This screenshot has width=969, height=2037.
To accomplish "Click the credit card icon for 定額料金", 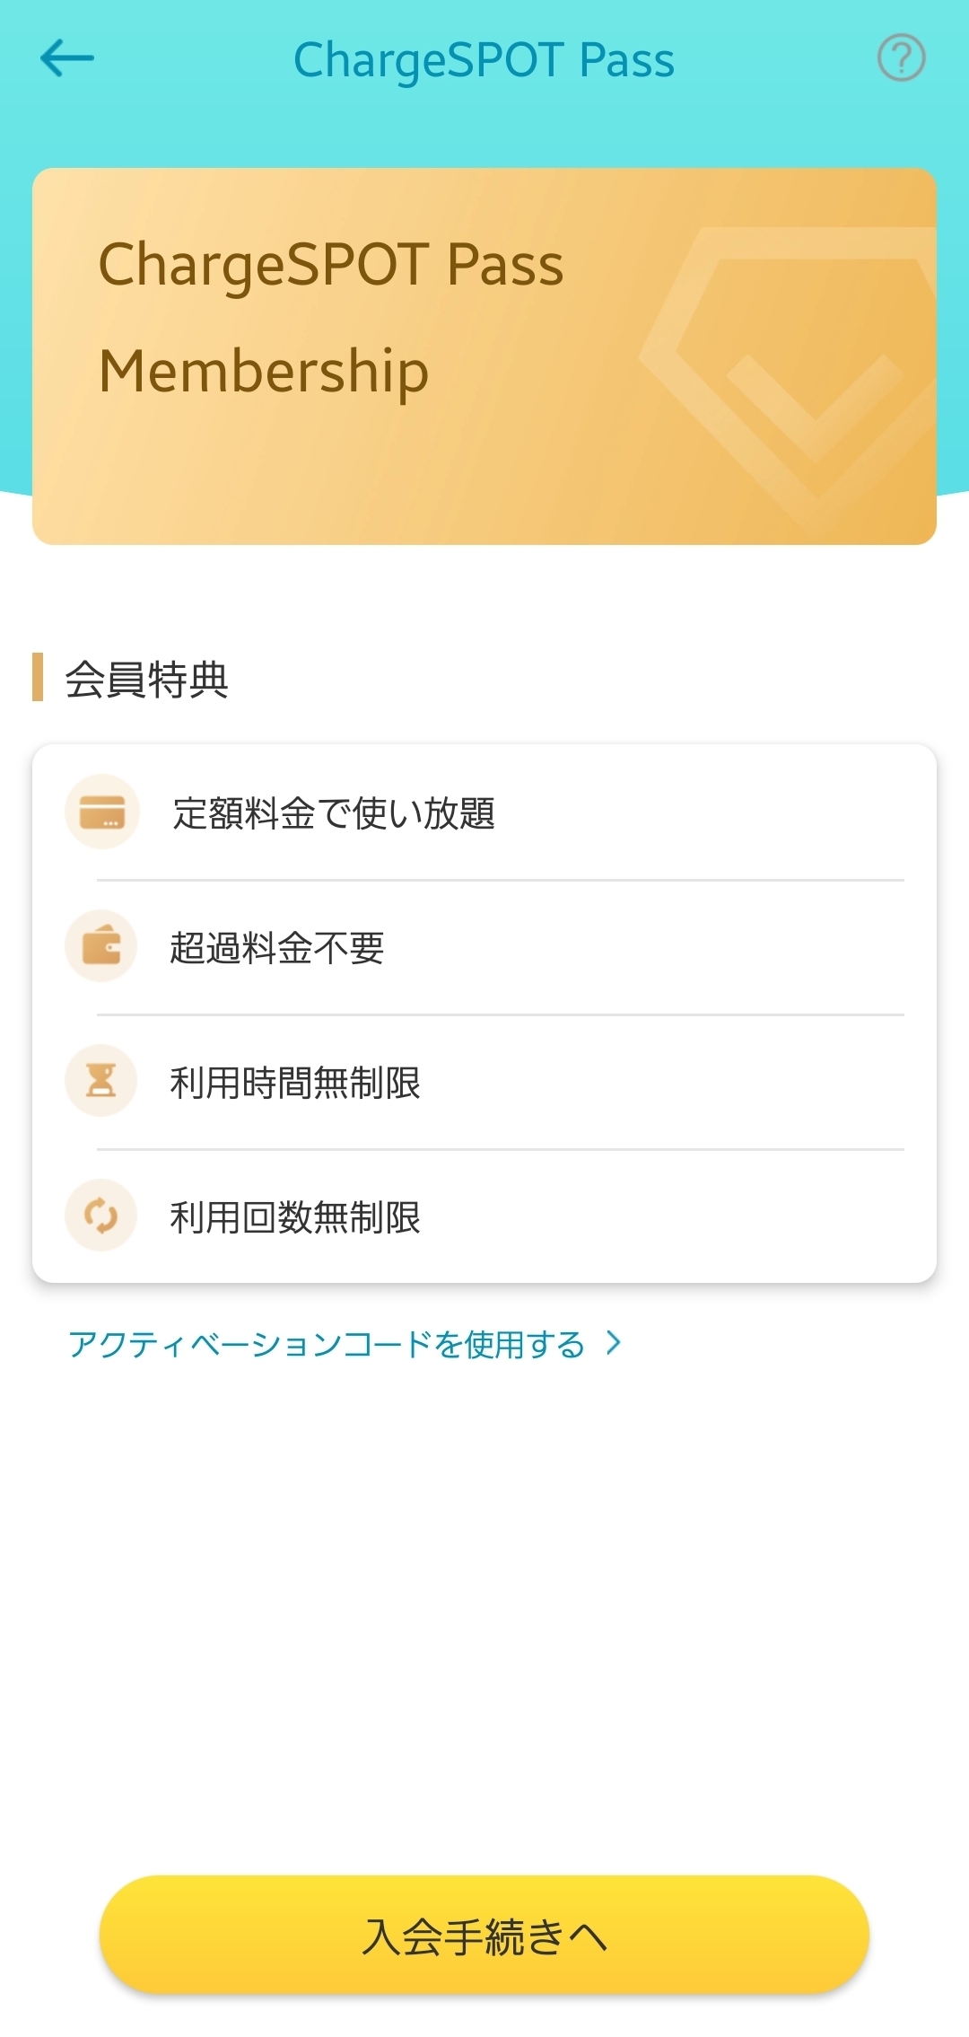I will [102, 812].
